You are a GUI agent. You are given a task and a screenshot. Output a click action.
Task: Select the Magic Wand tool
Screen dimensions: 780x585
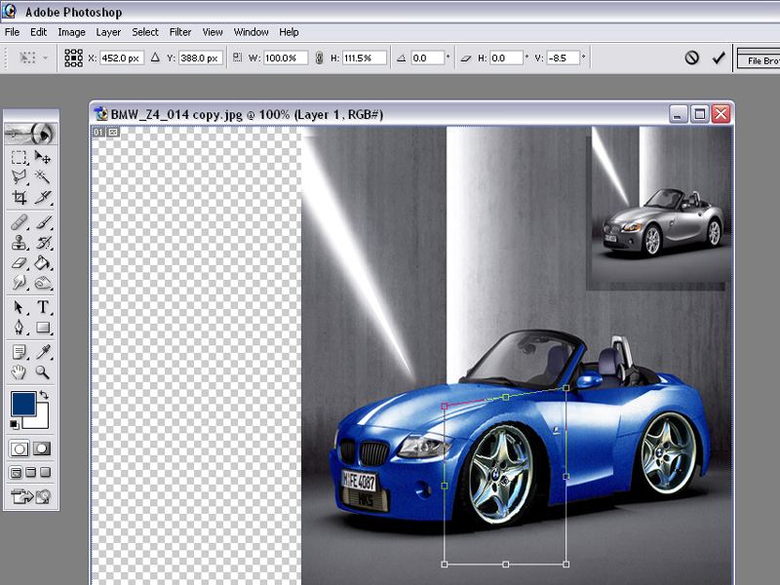43,177
